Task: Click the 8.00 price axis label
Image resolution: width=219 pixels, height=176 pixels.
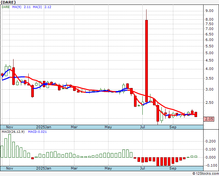Action: (210, 19)
